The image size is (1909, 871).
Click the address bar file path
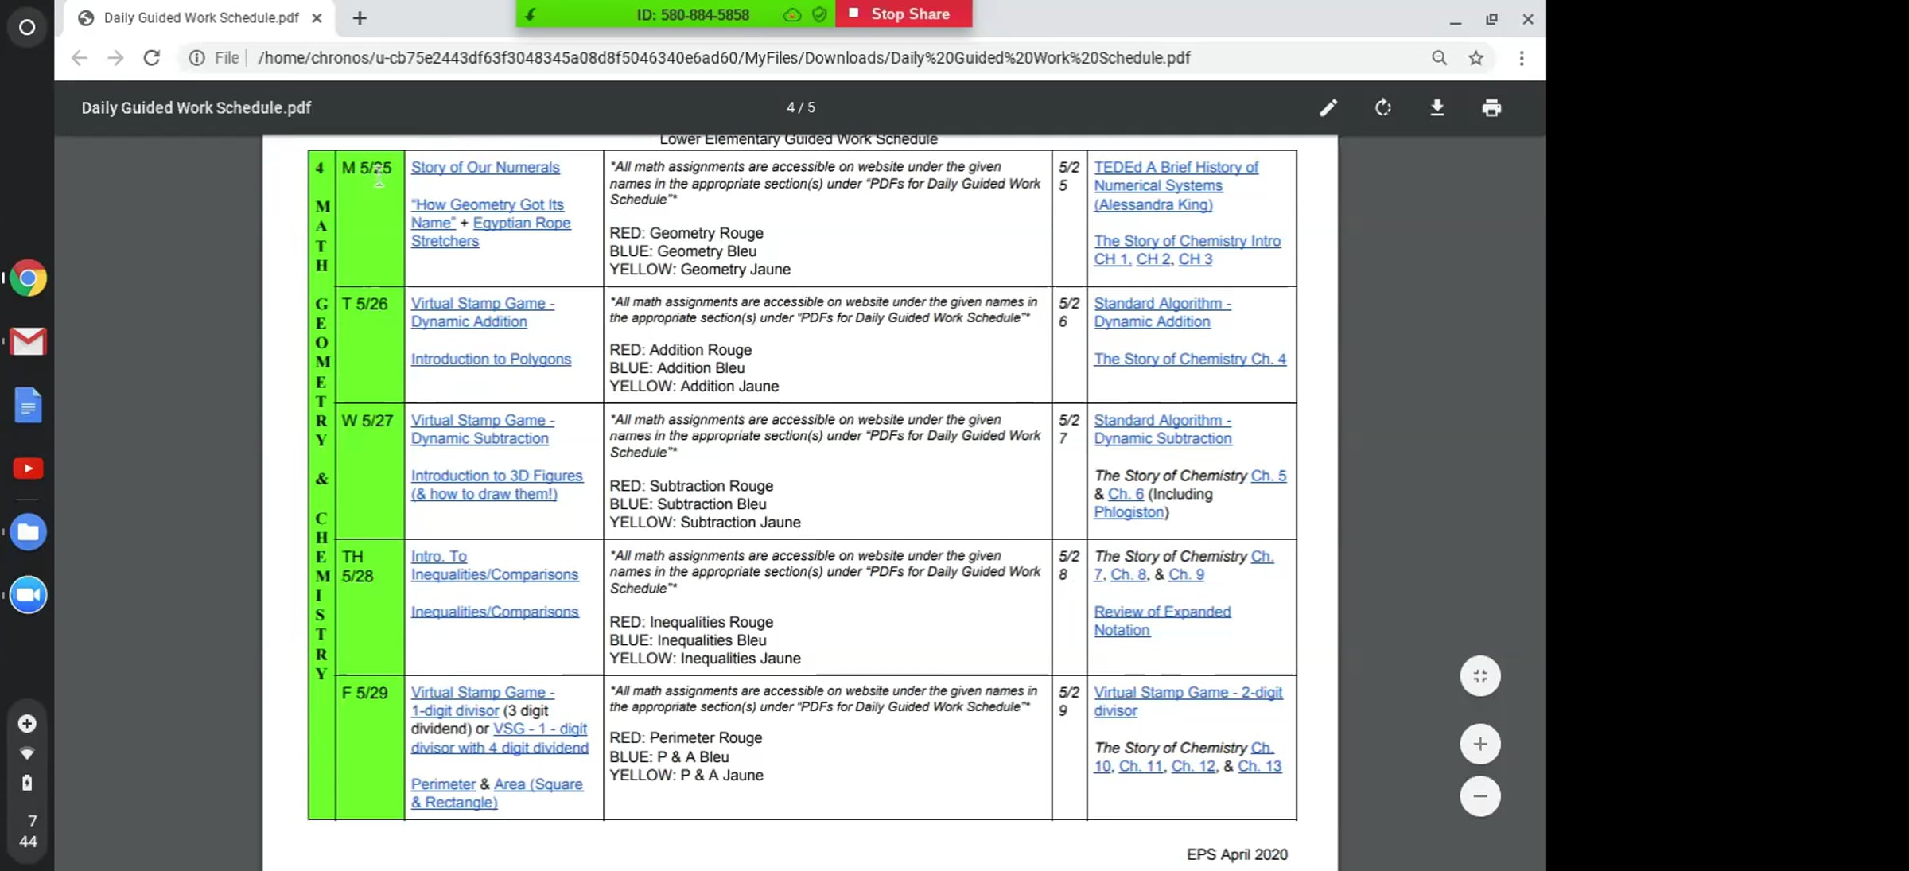724,58
